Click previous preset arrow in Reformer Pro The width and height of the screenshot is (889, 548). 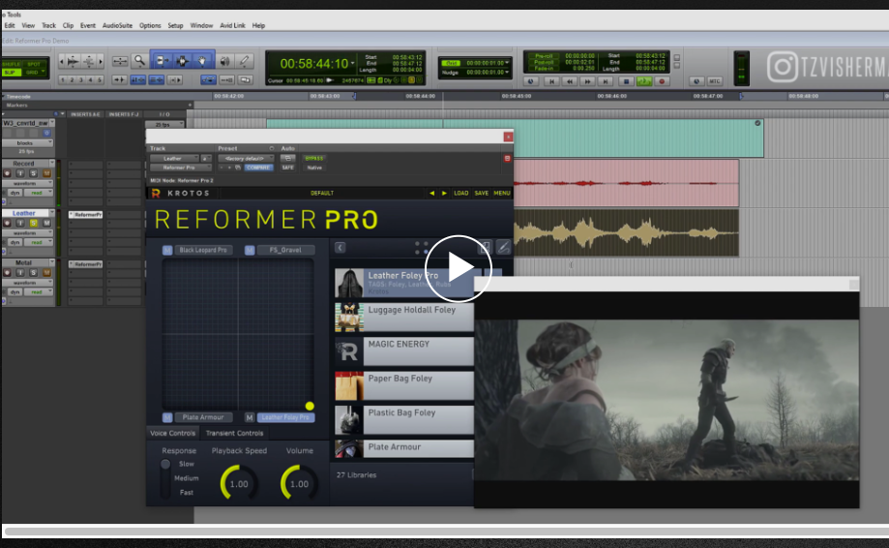tap(432, 194)
